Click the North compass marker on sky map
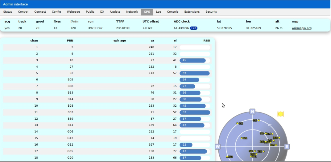This screenshot has width=331, height=162. pos(252,112)
